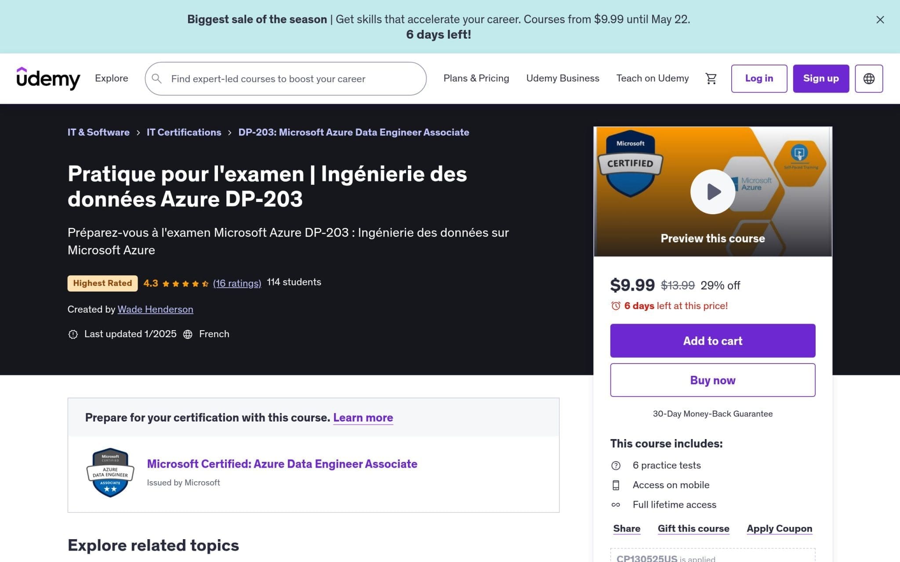Click the crossed-out $13.99 price
Image resolution: width=900 pixels, height=562 pixels.
tap(678, 286)
